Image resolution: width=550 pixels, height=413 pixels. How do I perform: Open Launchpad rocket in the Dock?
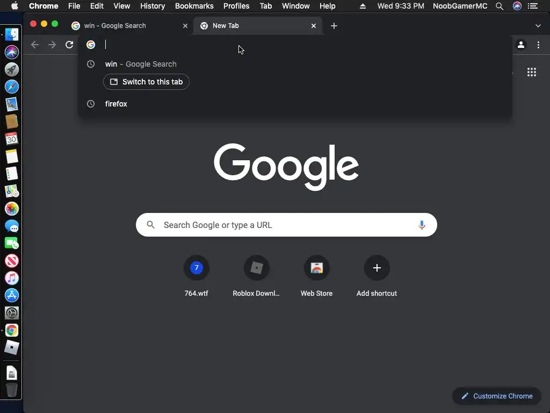point(12,69)
